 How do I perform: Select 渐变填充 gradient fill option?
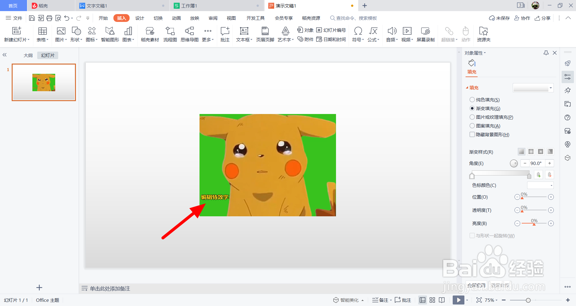coord(485,108)
